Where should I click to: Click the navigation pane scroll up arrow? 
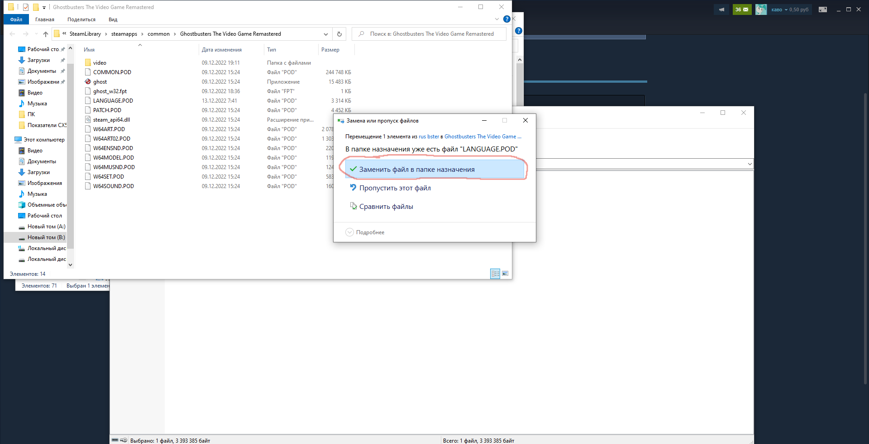(70, 48)
